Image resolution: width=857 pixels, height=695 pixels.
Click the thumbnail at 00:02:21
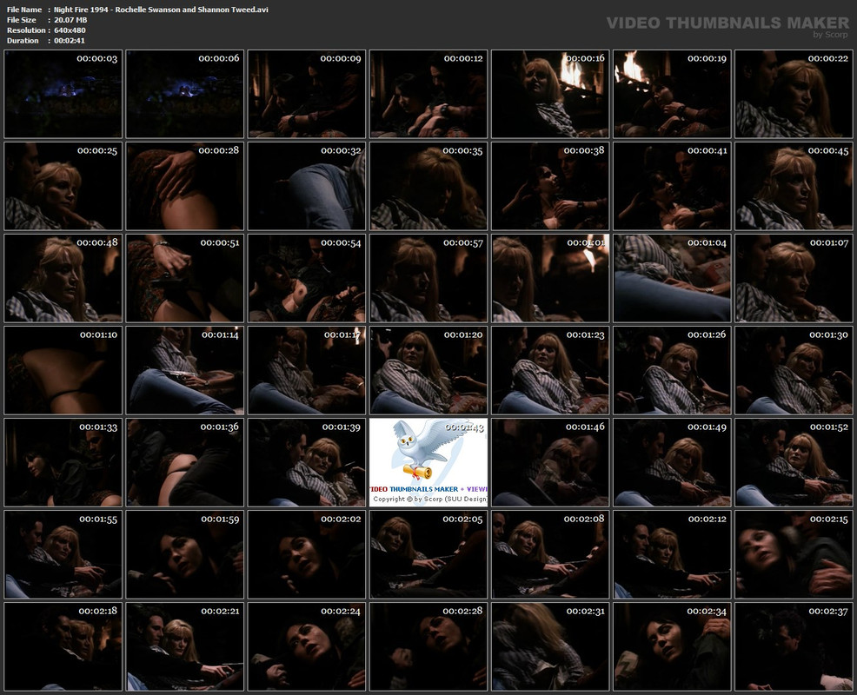[185, 646]
